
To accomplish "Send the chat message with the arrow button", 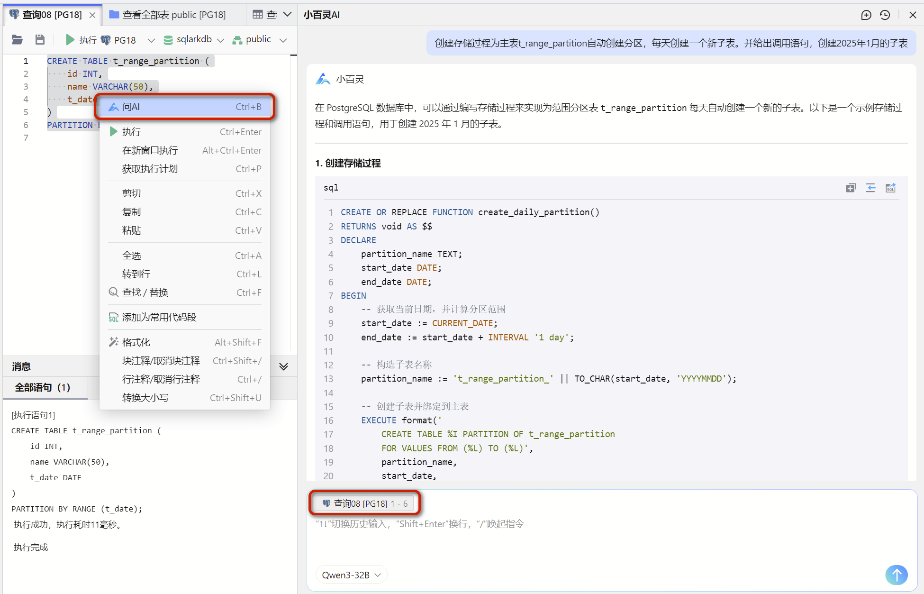I will (897, 575).
